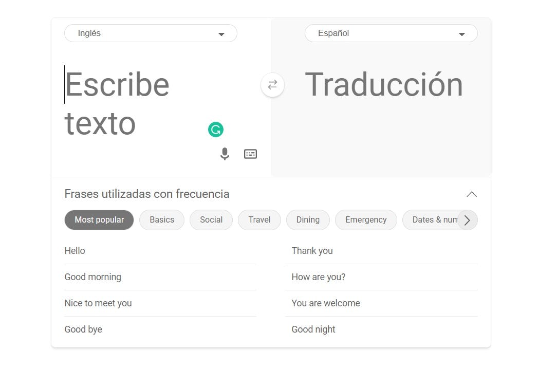Image resolution: width=539 pixels, height=368 pixels.
Task: Click the swap languages arrows icon
Action: 272,85
